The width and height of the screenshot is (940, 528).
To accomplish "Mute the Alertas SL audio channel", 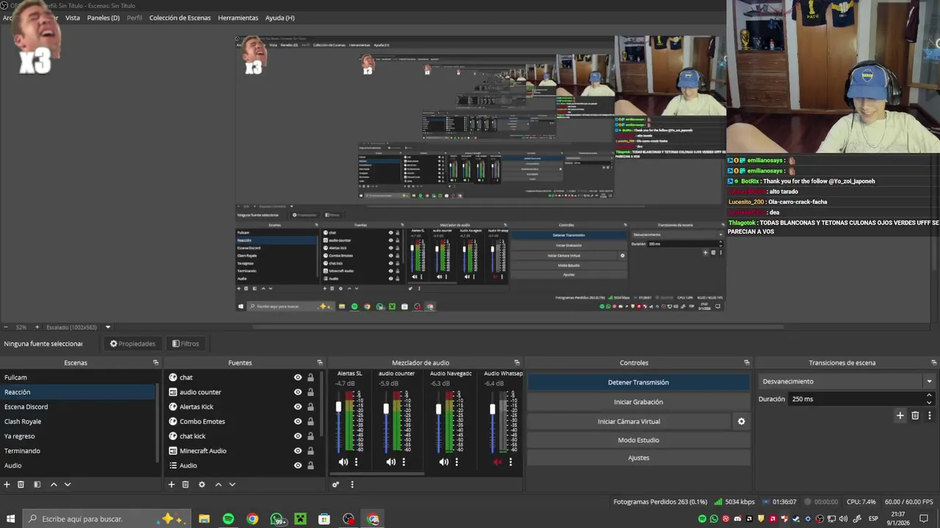I will click(x=343, y=462).
